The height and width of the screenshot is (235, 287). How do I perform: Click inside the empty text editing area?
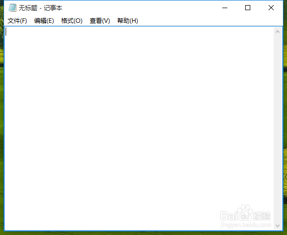click(x=139, y=128)
